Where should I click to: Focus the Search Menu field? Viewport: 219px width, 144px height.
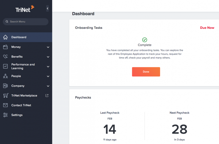click(x=26, y=22)
